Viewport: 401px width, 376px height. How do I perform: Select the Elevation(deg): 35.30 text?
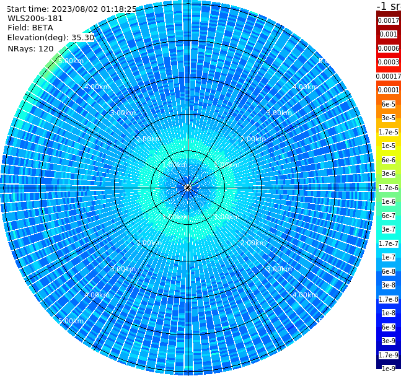51,38
